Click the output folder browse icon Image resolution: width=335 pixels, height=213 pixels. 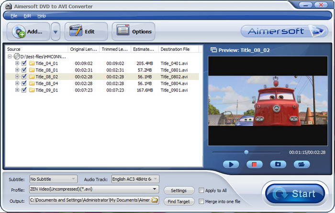155,200
